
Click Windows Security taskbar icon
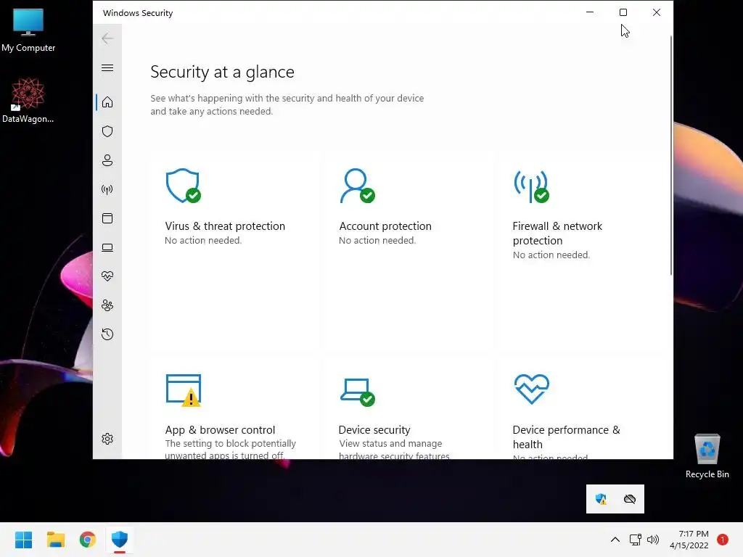coord(120,540)
